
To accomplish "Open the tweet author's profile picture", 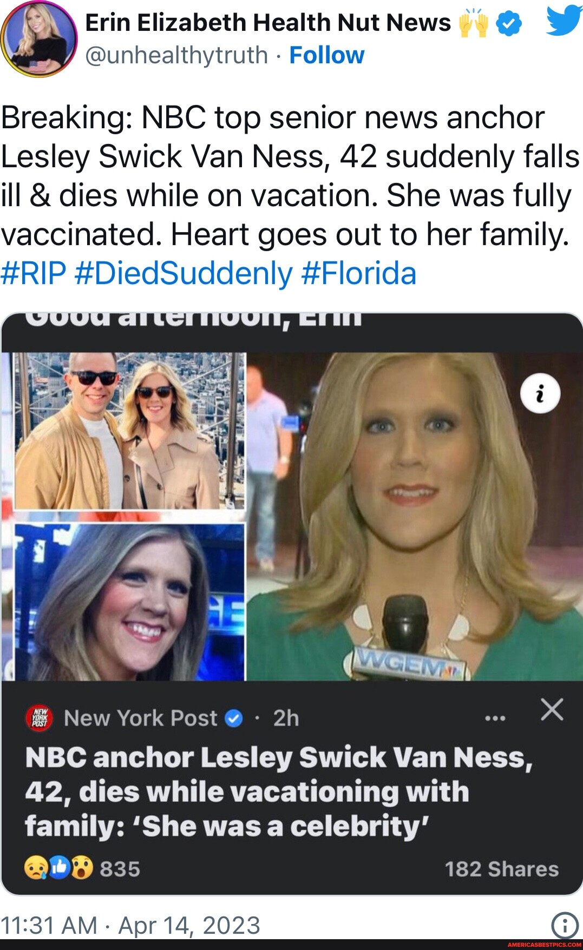I will pos(39,39).
